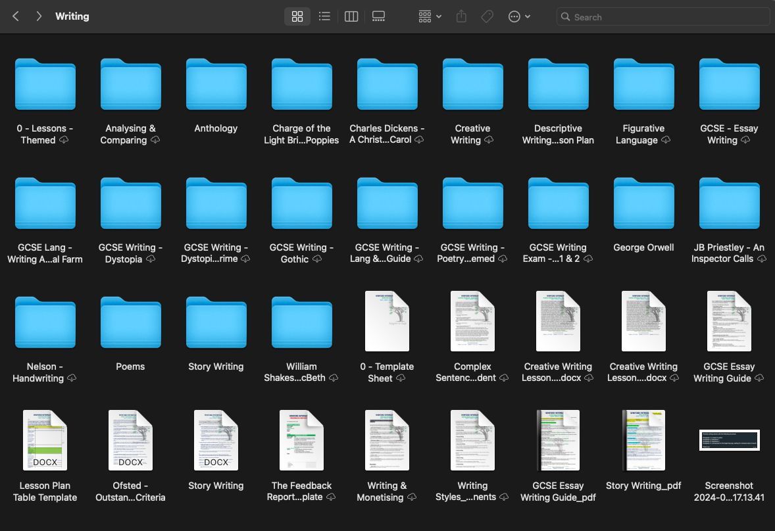Click cloud icon beside Writing & Monetising

[412, 497]
